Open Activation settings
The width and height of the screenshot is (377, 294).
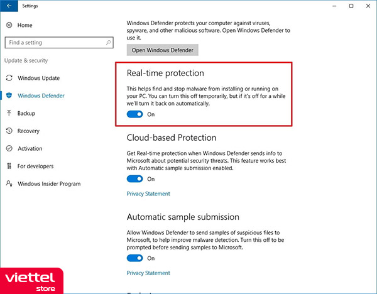30,148
